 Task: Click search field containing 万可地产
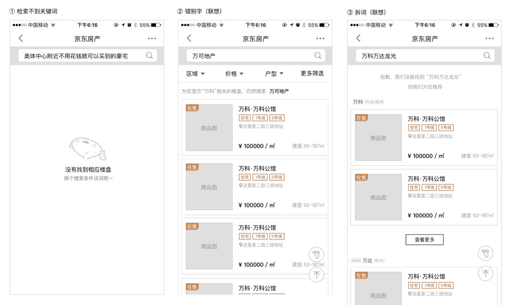(256, 56)
